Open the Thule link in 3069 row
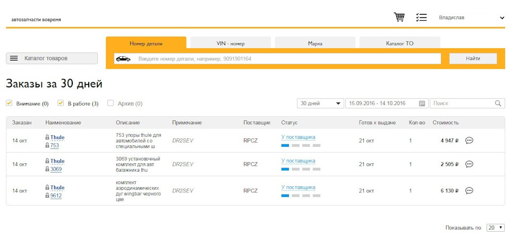This screenshot has height=246, width=510. click(x=57, y=161)
